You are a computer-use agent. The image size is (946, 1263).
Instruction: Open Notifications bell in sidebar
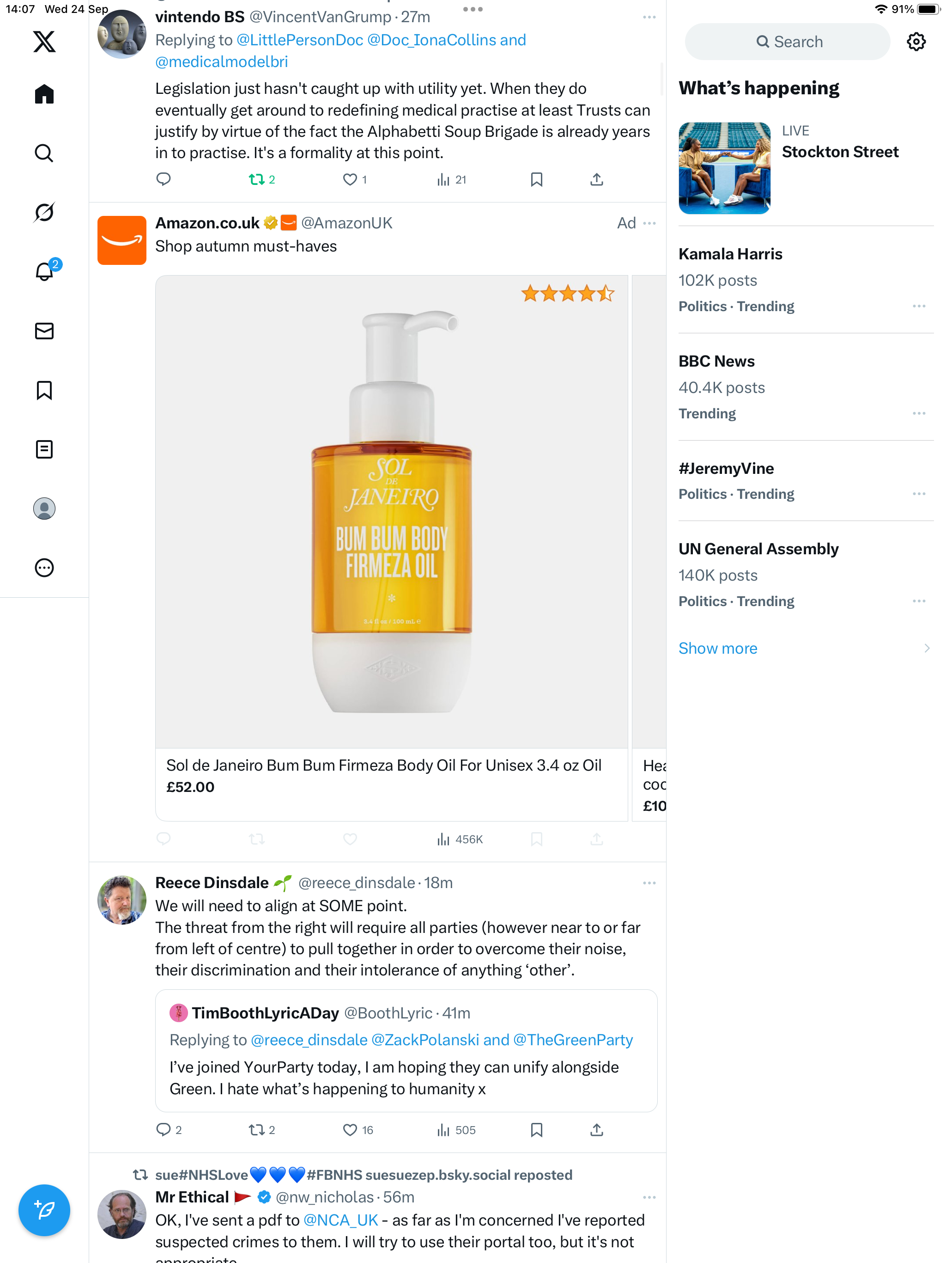coord(44,272)
